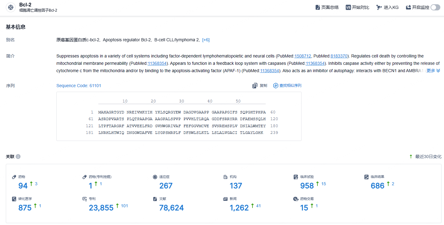This screenshot has width=444, height=225.
Task: Open PubMed link 8183370
Action: point(339,56)
